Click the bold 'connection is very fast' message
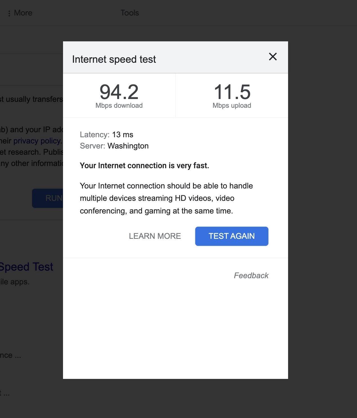357x418 pixels. pyautogui.click(x=144, y=165)
